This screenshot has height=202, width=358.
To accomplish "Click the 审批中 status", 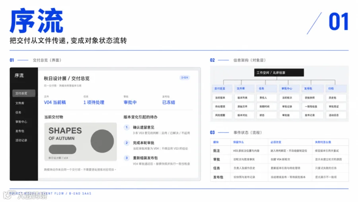I will [x=130, y=102].
